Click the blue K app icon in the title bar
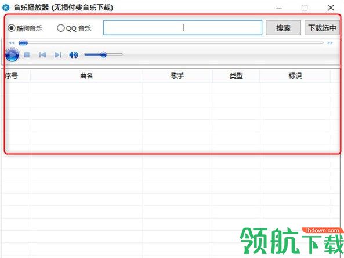 [6, 8]
